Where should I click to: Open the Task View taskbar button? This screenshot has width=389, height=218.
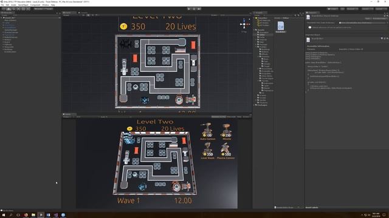coord(18,215)
